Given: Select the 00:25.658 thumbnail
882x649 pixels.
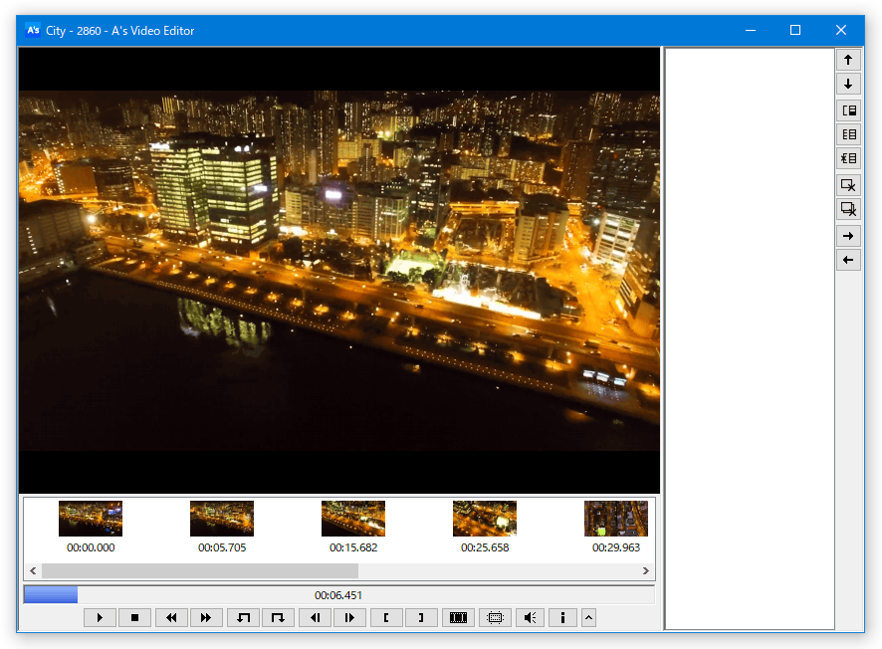Looking at the screenshot, I should [x=485, y=519].
